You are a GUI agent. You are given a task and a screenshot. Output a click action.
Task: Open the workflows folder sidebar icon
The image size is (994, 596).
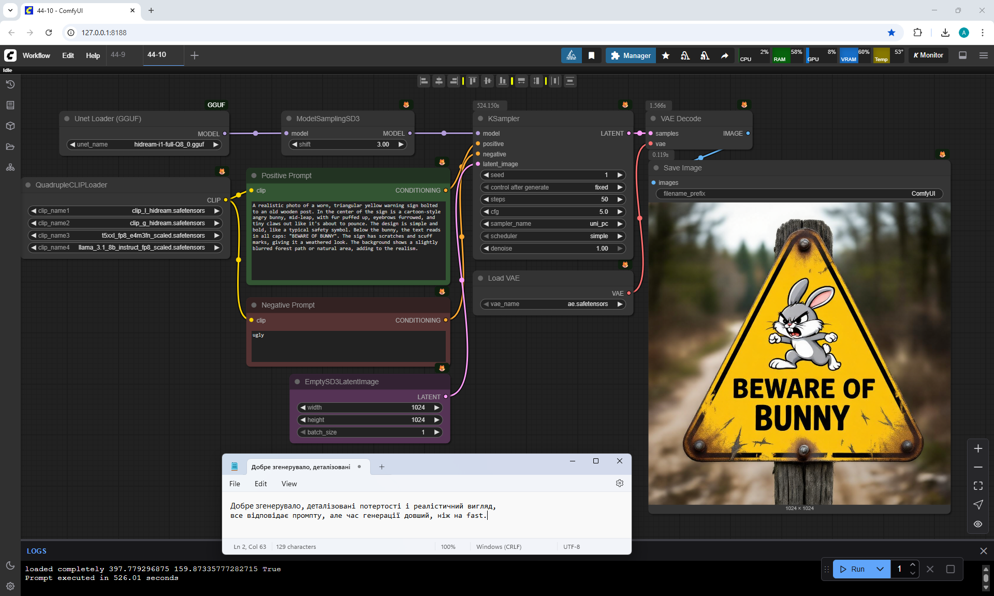[10, 147]
